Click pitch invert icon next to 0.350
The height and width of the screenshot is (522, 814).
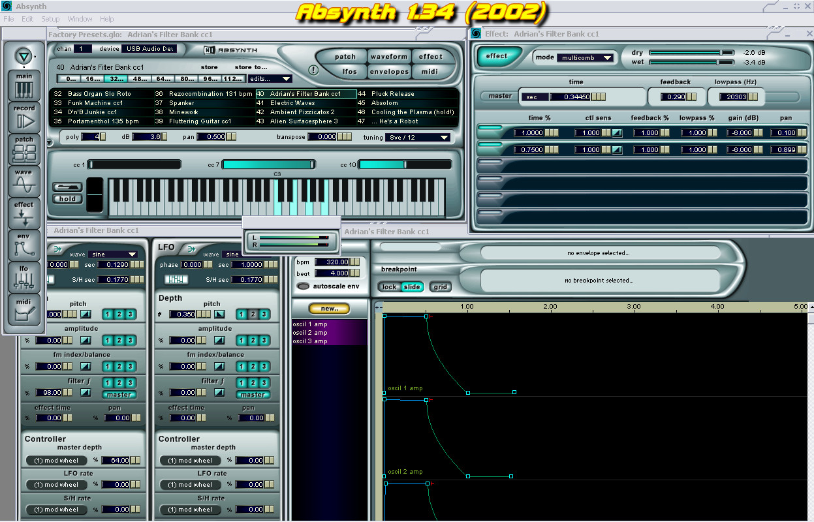click(219, 314)
